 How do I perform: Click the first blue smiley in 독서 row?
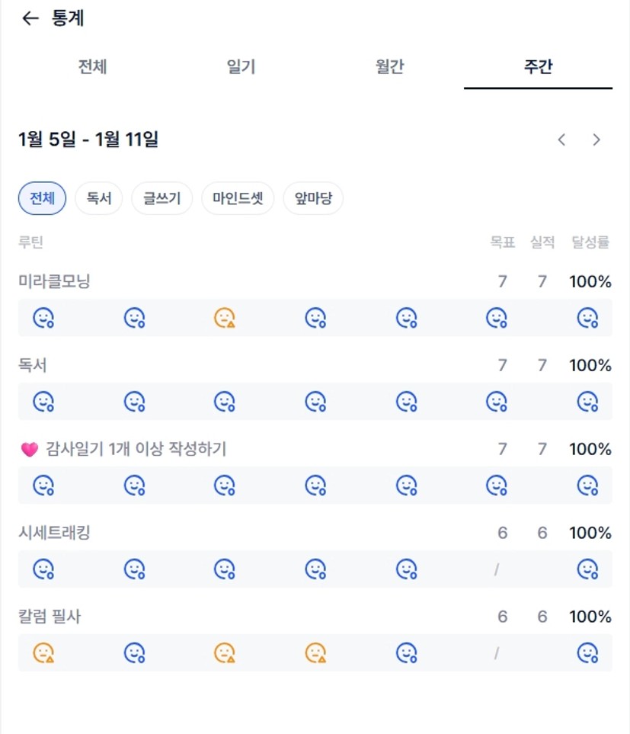point(43,401)
